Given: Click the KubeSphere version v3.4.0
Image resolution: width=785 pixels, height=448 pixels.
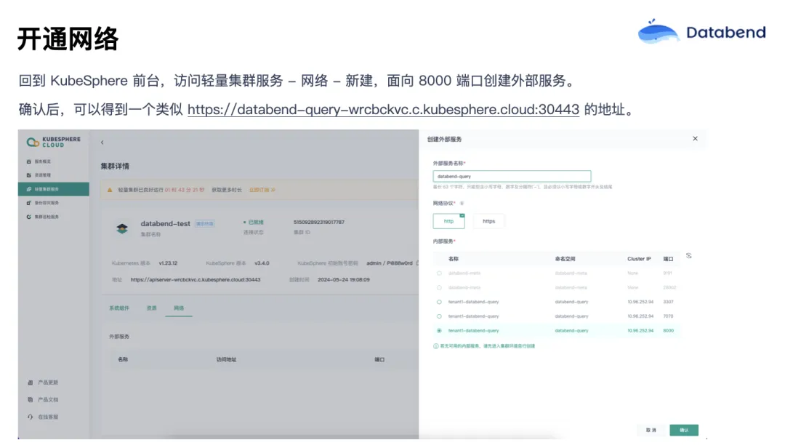Looking at the screenshot, I should click(x=262, y=263).
